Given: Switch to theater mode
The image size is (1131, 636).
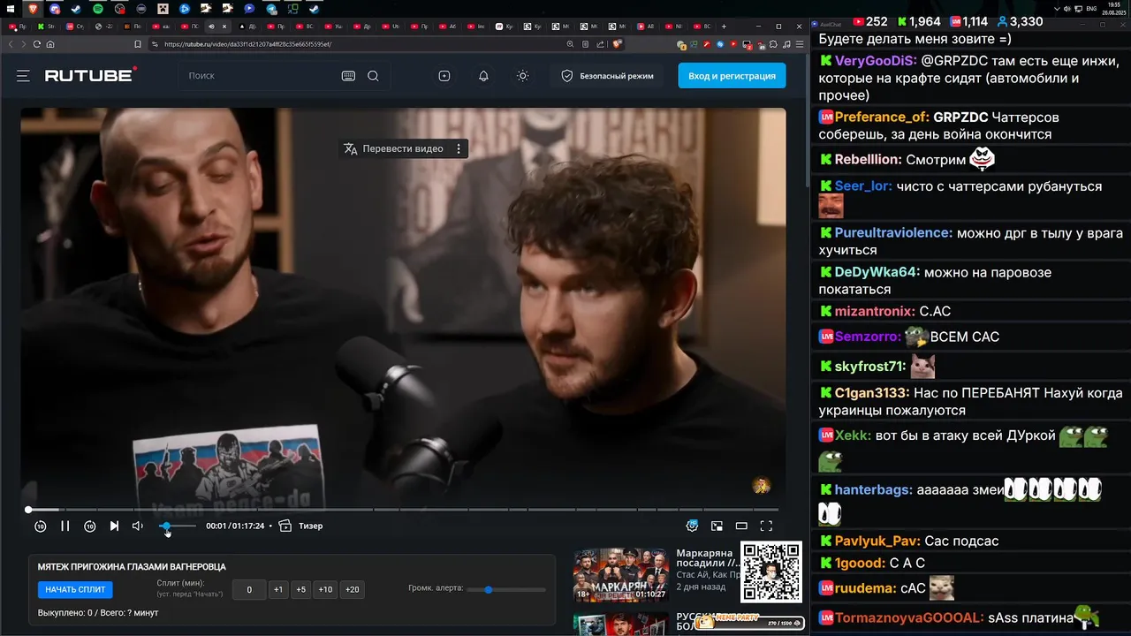Looking at the screenshot, I should [x=741, y=526].
